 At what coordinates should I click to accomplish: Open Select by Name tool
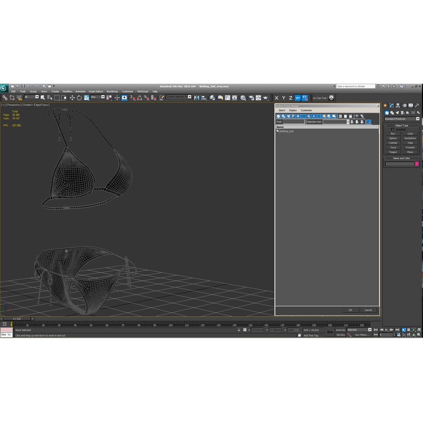tap(50, 98)
